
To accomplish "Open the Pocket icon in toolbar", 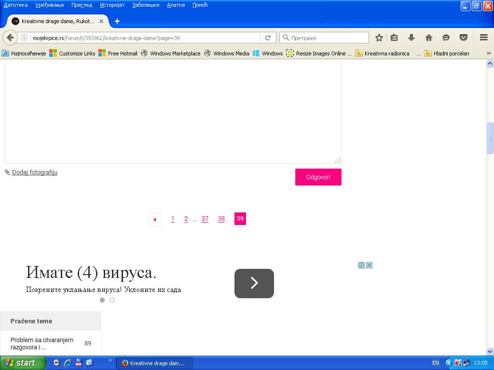I will 463,38.
